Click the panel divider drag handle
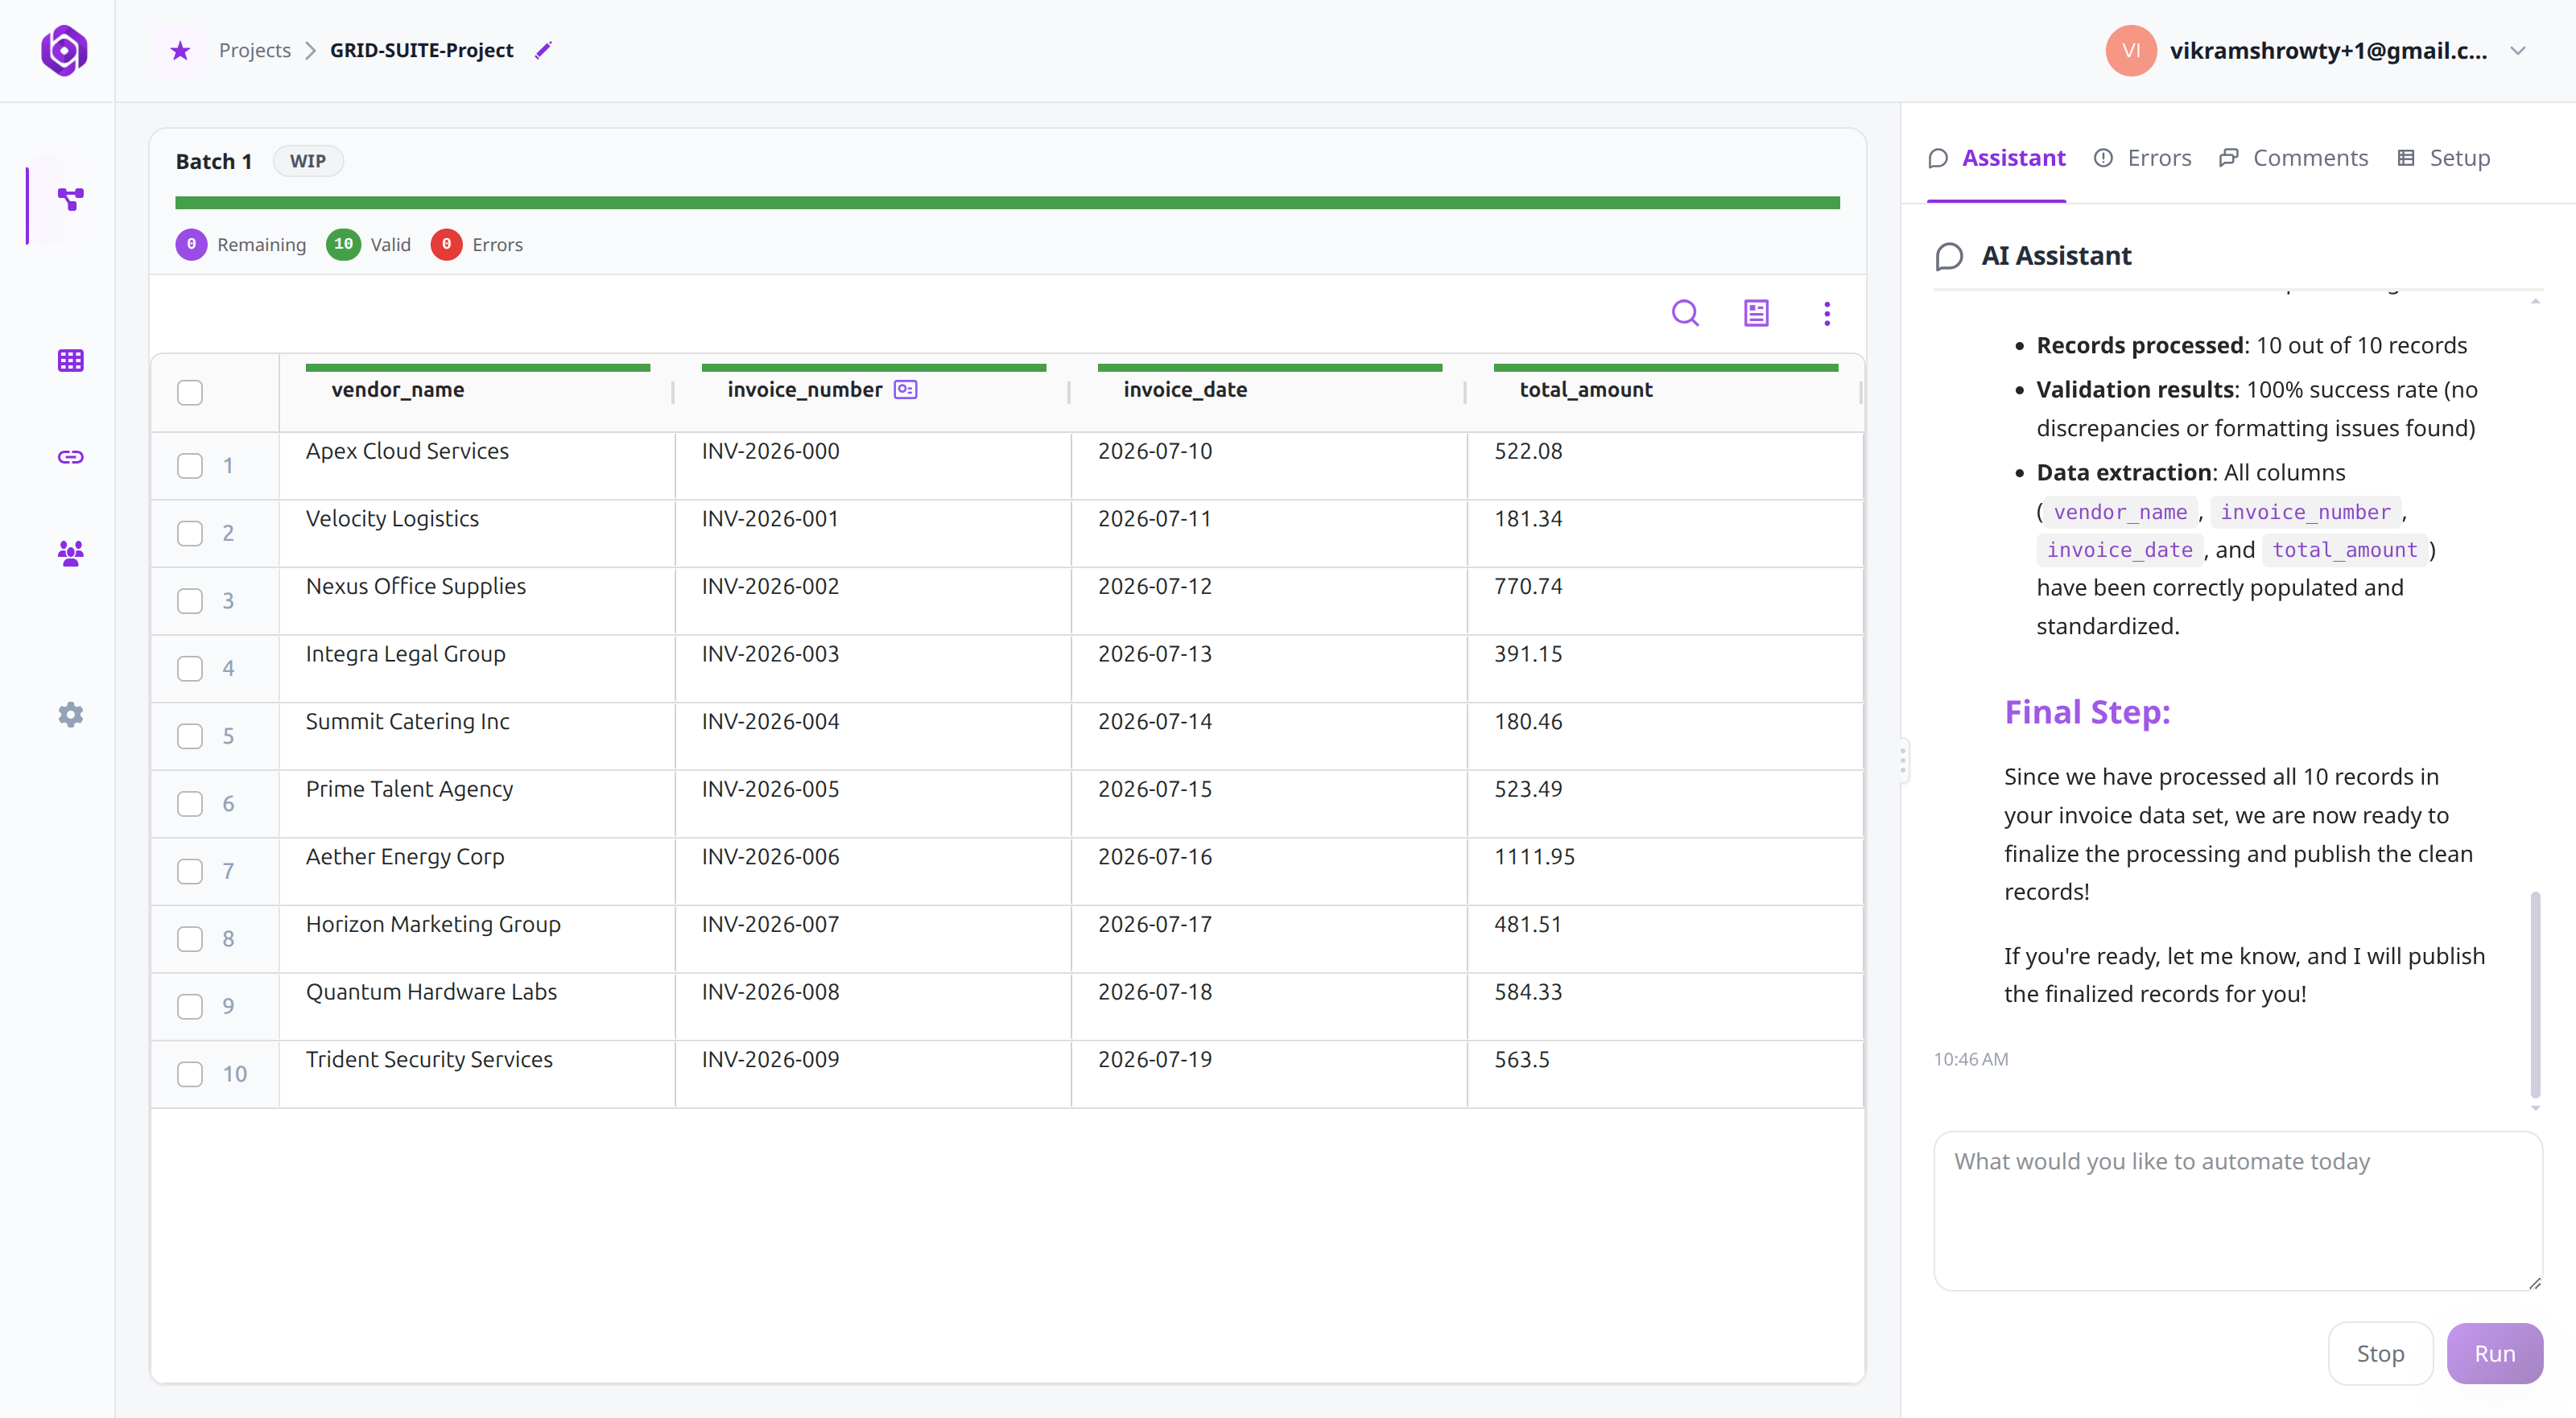The width and height of the screenshot is (2576, 1418). [1903, 760]
